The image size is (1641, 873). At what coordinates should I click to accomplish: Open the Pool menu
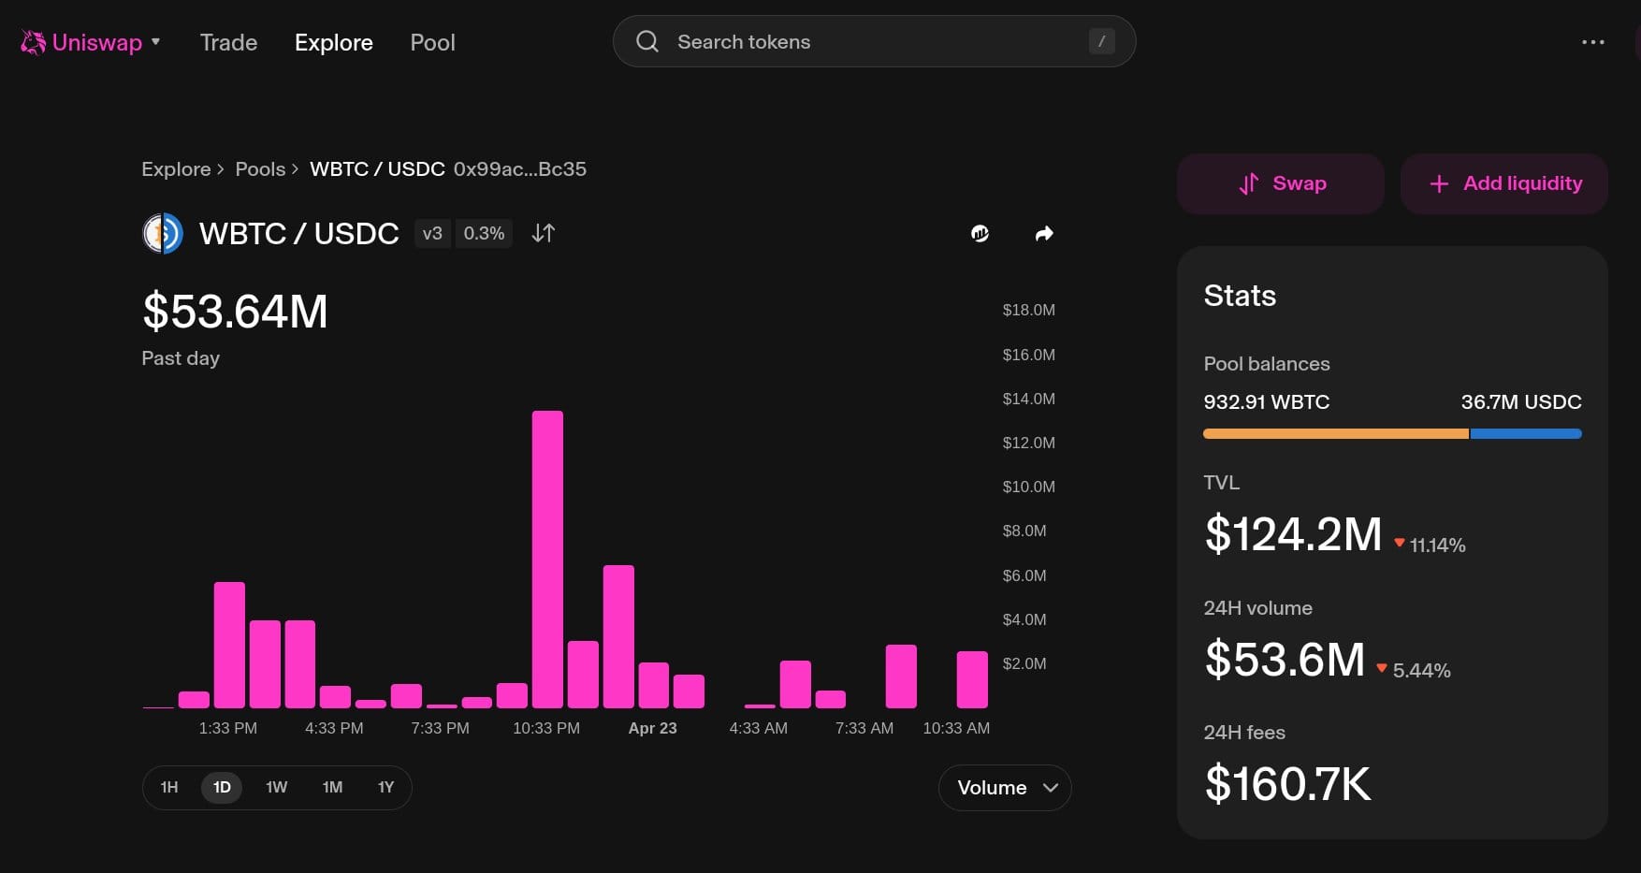click(432, 42)
